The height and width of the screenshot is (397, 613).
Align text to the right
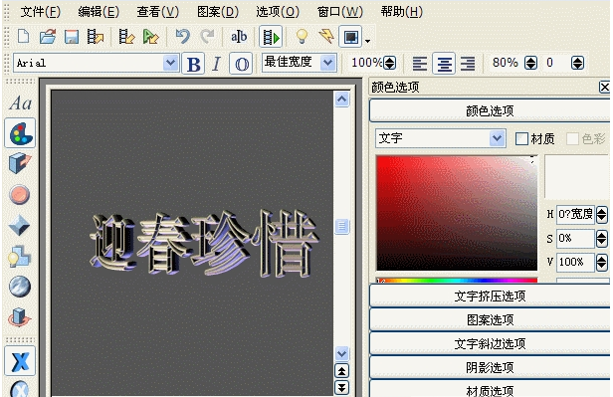pyautogui.click(x=468, y=64)
